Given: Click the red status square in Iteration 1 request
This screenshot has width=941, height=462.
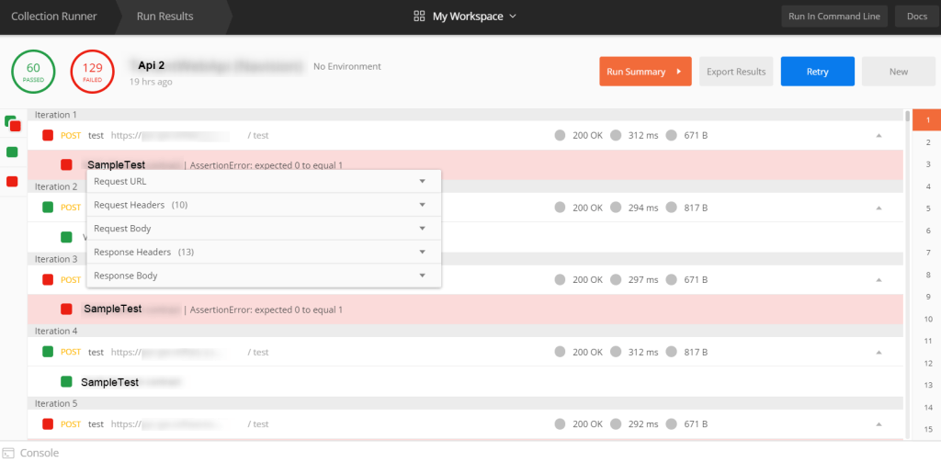Looking at the screenshot, I should (x=48, y=135).
